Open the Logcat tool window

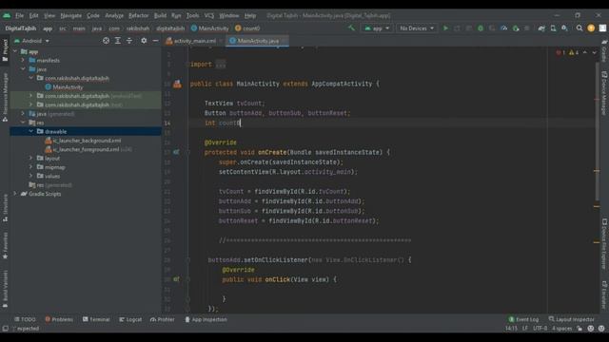130,319
